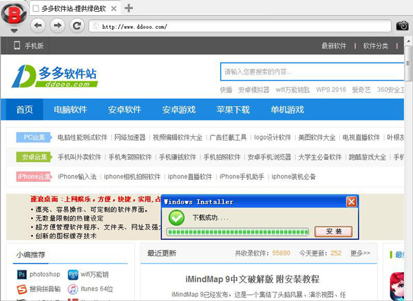Click the 快播 hot search link
This screenshot has width=413, height=301.
[x=226, y=90]
